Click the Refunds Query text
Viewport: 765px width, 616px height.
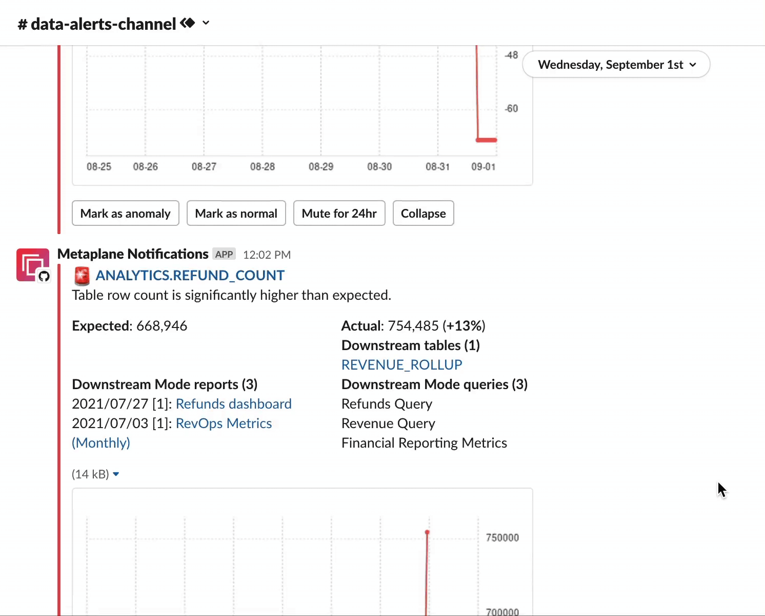[x=387, y=404]
